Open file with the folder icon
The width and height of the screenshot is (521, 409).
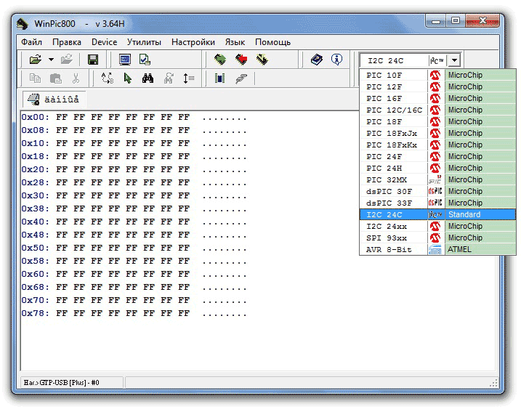tap(35, 60)
